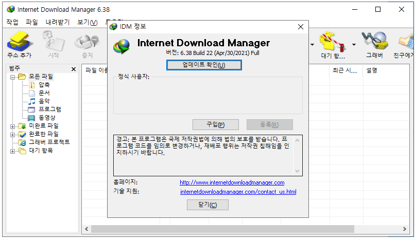Viewport: 415px width, 239px height.
Task: Select the 그래버 프로젝트 tree item label
Action: pos(49,142)
